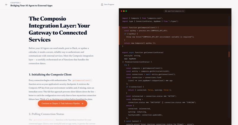Click the 'app: AppName' parameter line
The width and height of the screenshot is (238, 125).
pos(130,59)
